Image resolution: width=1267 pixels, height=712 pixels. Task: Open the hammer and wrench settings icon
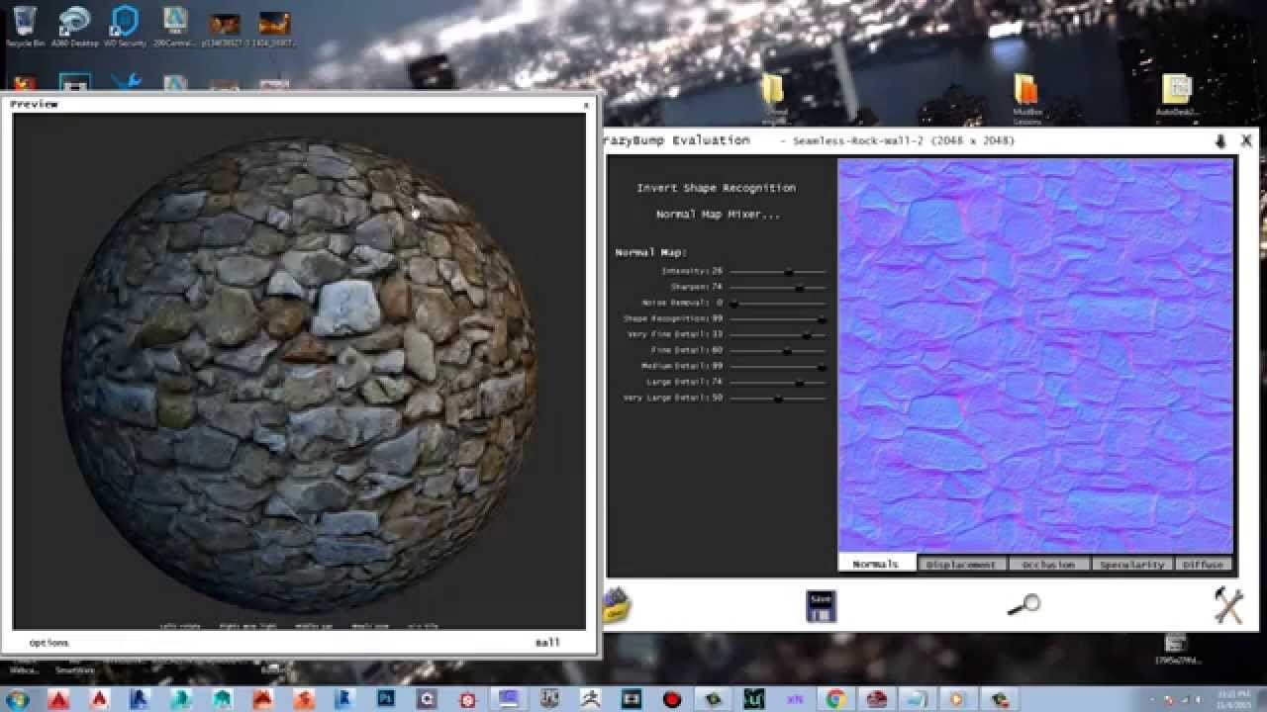tap(1229, 605)
